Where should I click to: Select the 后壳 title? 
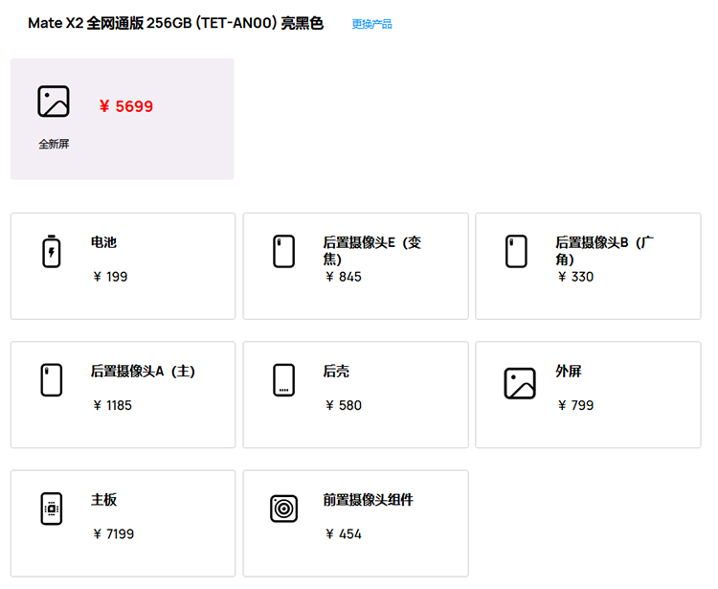pyautogui.click(x=336, y=371)
